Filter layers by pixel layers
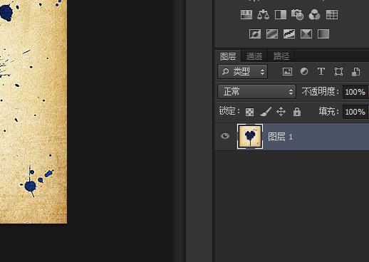This screenshot has width=369, height=262. click(287, 71)
